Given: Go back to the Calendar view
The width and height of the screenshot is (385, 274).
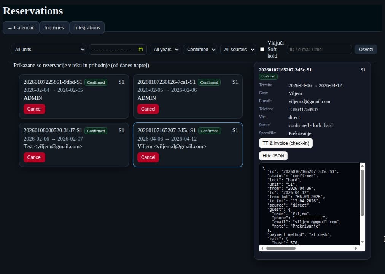Looking at the screenshot, I should click(x=21, y=27).
